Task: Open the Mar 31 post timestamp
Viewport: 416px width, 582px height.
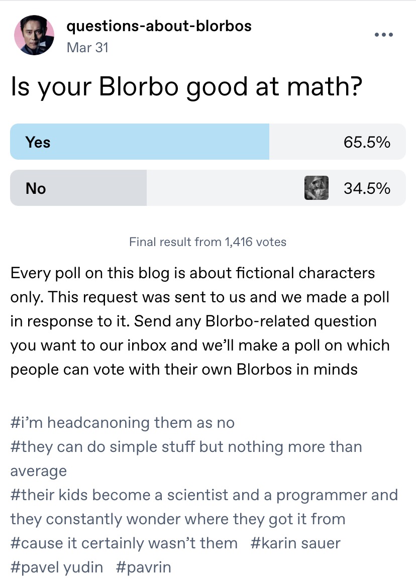Action: coord(87,48)
